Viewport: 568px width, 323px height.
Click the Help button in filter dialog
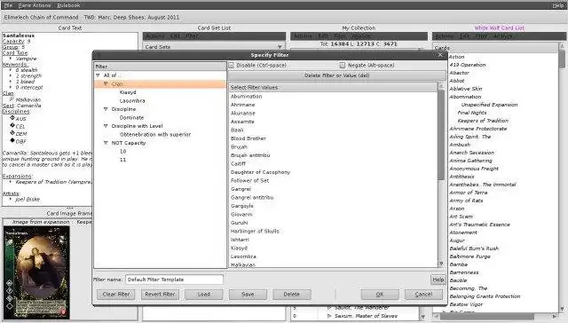point(438,280)
